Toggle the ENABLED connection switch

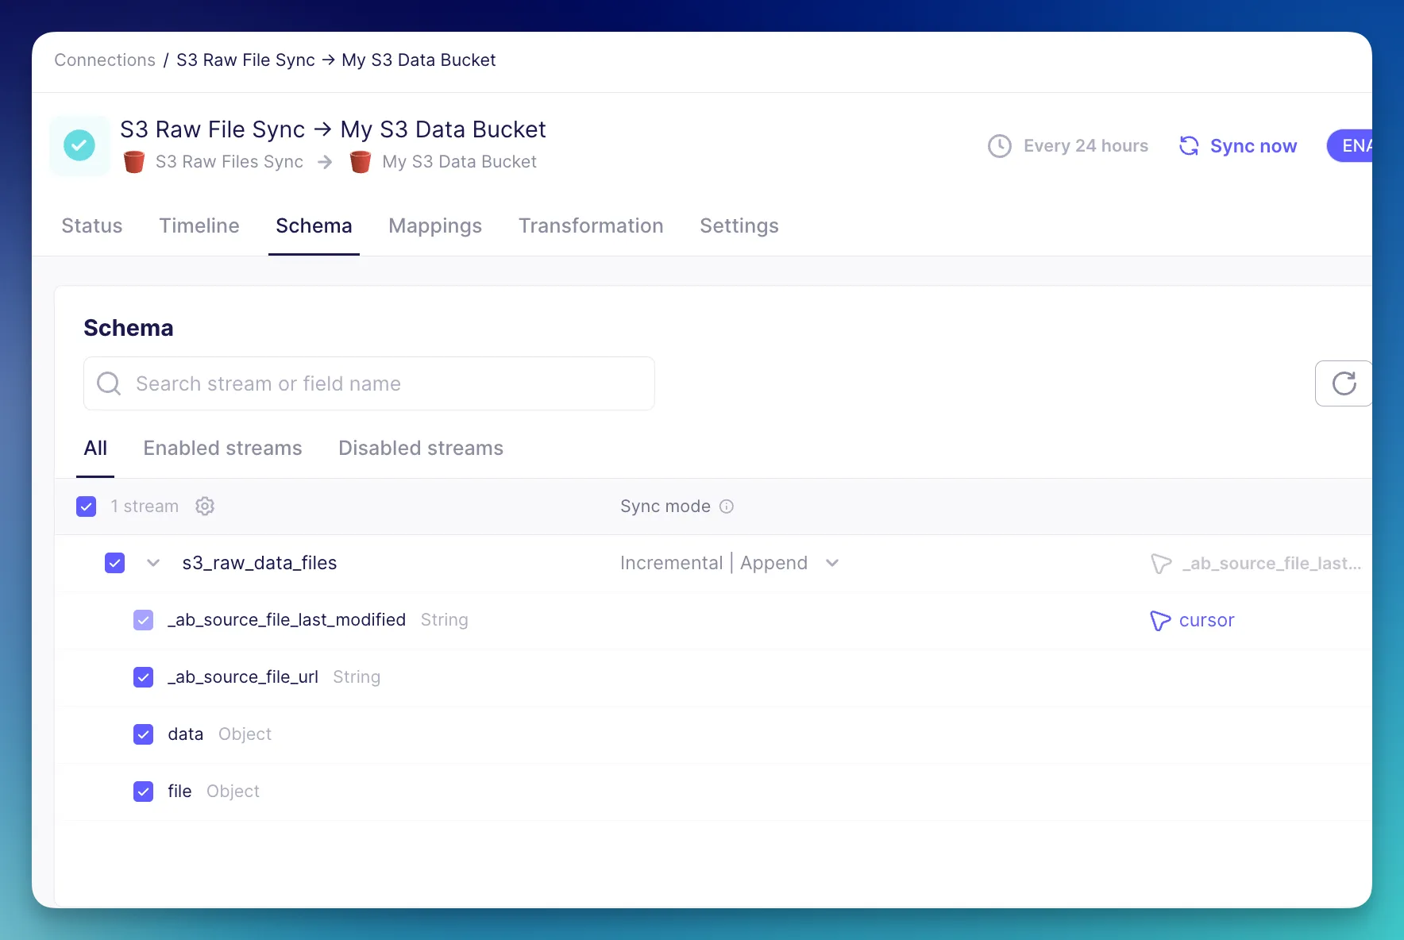click(x=1350, y=146)
